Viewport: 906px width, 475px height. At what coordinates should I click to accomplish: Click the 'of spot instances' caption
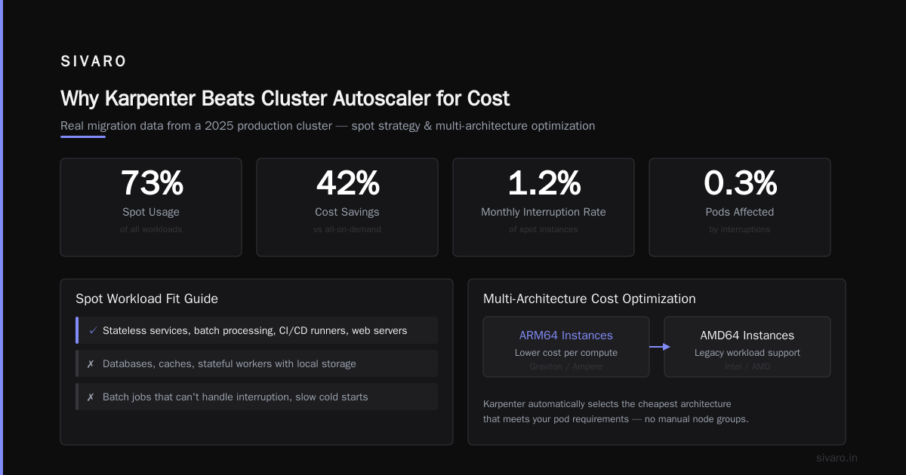(x=544, y=229)
